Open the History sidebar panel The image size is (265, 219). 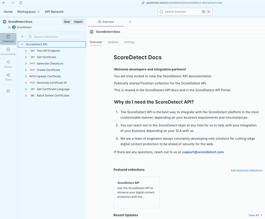pyautogui.click(x=8, y=64)
